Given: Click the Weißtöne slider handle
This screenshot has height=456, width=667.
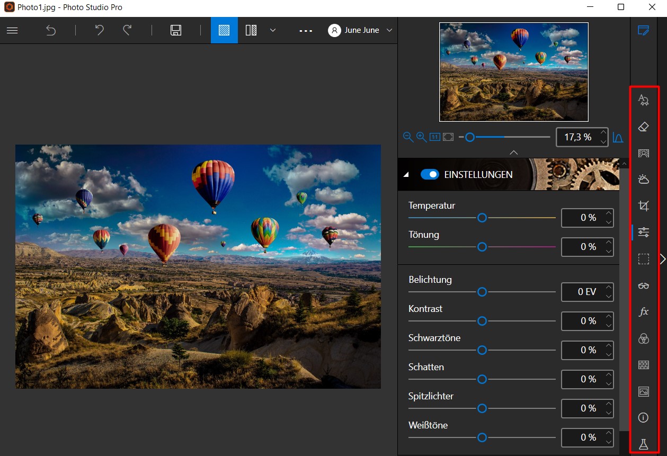Looking at the screenshot, I should tap(482, 437).
